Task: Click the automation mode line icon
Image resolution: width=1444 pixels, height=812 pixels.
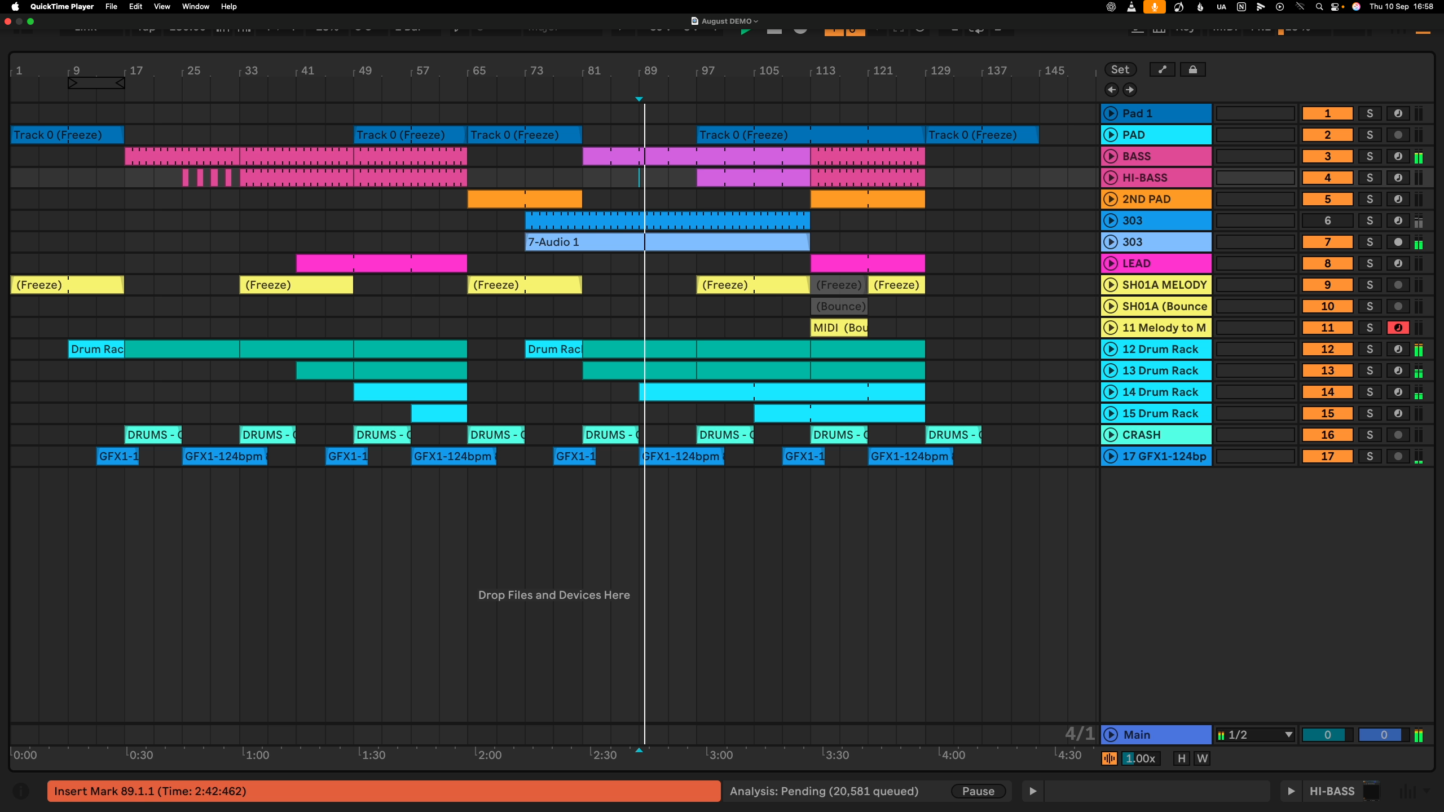Action: click(x=1162, y=69)
